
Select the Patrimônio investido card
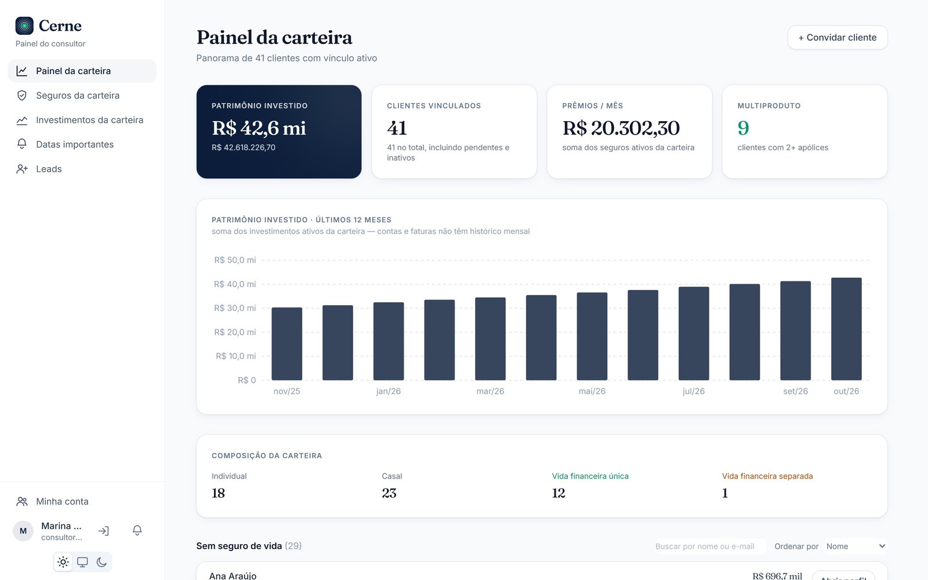[279, 132]
